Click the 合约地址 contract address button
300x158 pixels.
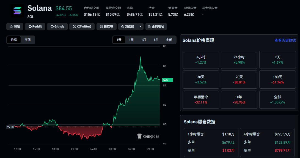pyautogui.click(x=156, y=27)
